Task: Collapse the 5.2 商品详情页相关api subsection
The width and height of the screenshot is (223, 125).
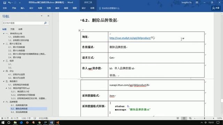Action: (6, 88)
